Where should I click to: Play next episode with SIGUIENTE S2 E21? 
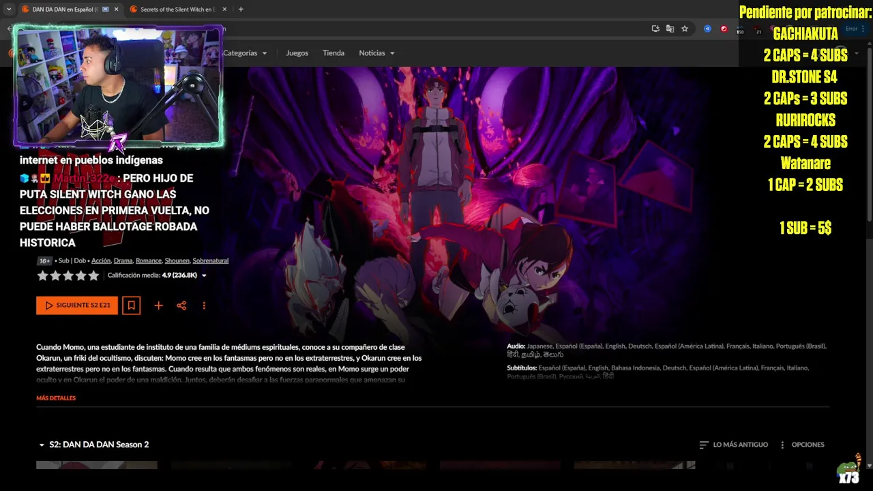point(77,306)
